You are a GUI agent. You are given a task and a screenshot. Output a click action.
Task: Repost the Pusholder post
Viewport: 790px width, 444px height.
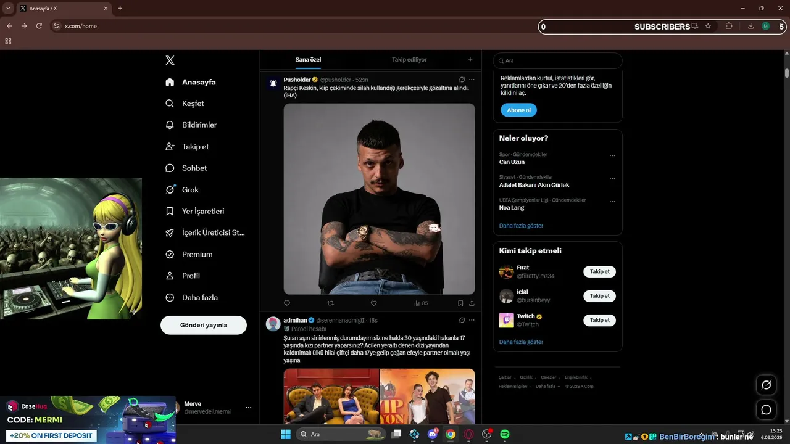(330, 303)
